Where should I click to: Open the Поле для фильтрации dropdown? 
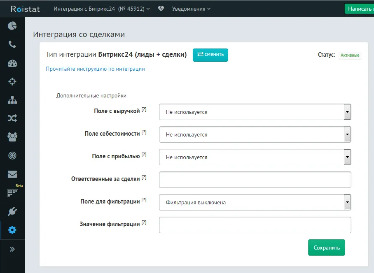pos(346,202)
